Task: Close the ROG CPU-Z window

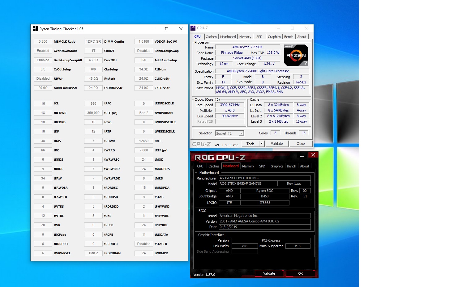Action: (x=313, y=155)
